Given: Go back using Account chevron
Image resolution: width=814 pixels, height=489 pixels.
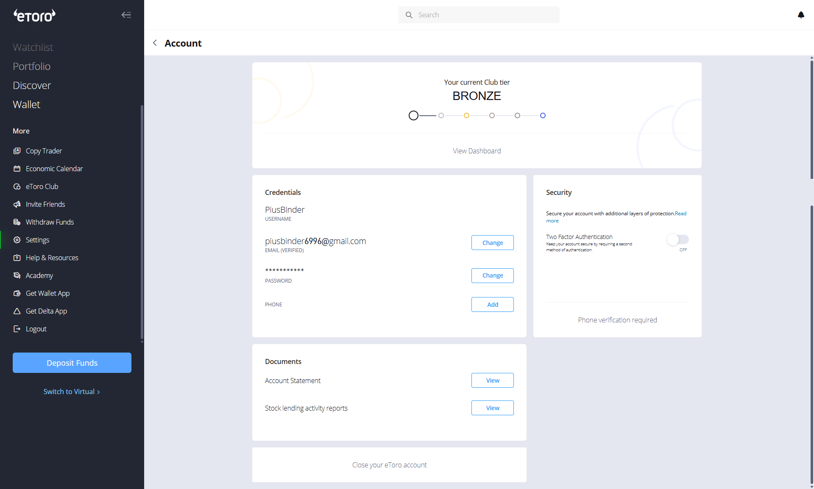Looking at the screenshot, I should coord(155,43).
